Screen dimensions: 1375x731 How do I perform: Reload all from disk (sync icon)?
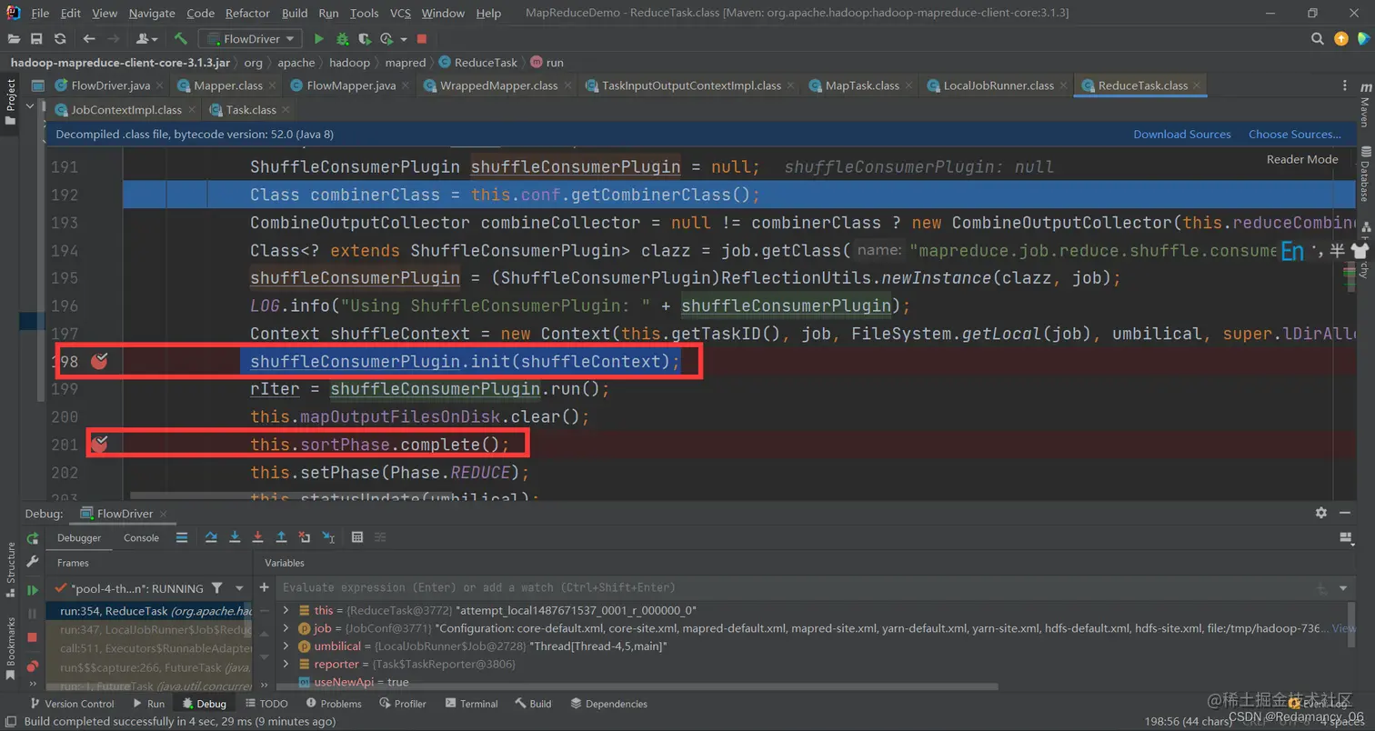[x=59, y=39]
